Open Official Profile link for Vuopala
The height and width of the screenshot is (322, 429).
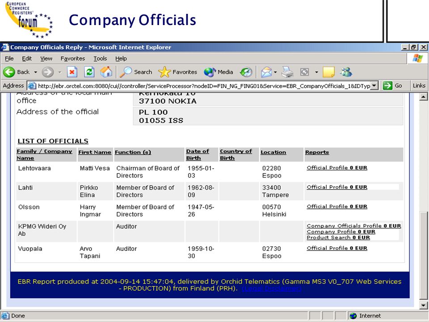[337, 248]
